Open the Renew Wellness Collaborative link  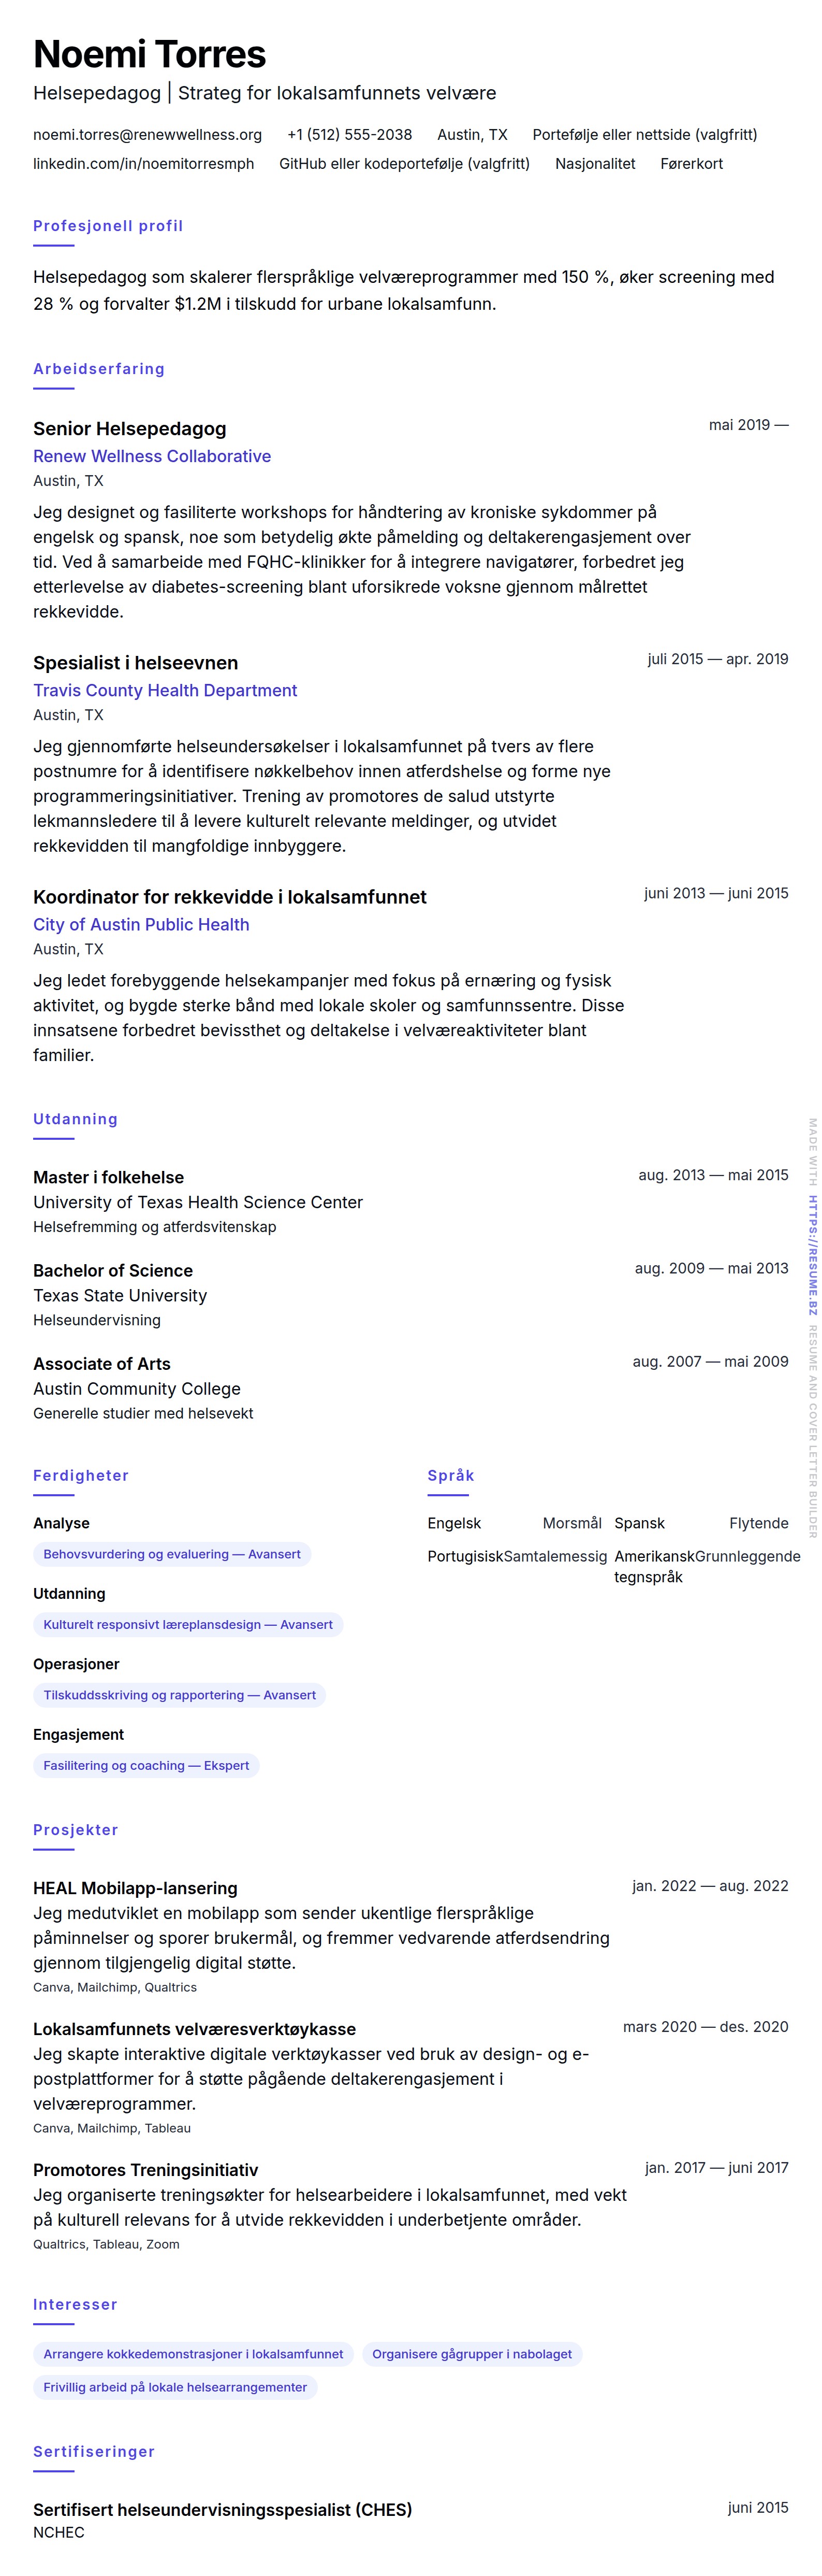[x=152, y=456]
